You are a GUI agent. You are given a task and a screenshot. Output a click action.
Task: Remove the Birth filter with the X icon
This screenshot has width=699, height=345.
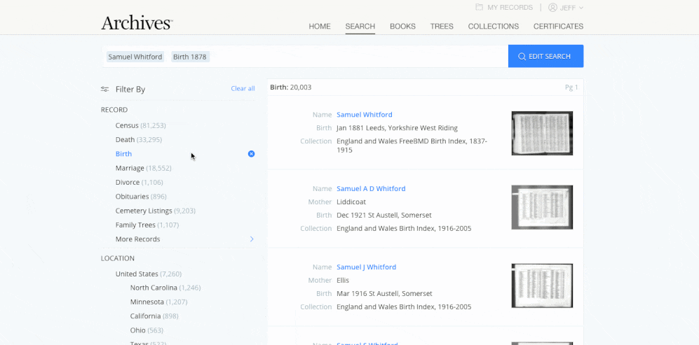coord(252,153)
